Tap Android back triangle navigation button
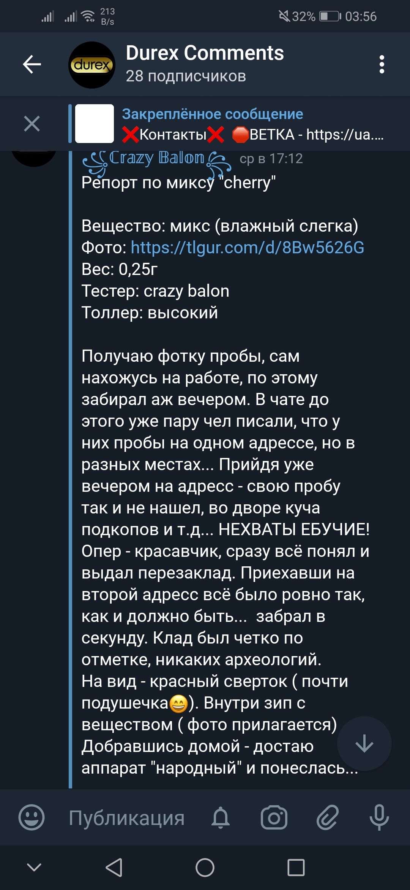 (x=114, y=867)
